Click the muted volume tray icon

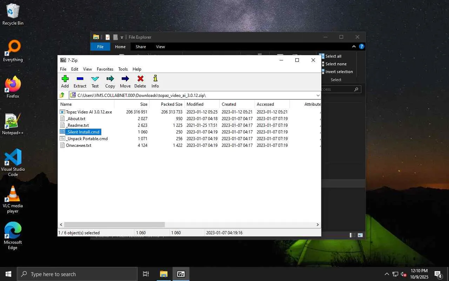coord(404,274)
